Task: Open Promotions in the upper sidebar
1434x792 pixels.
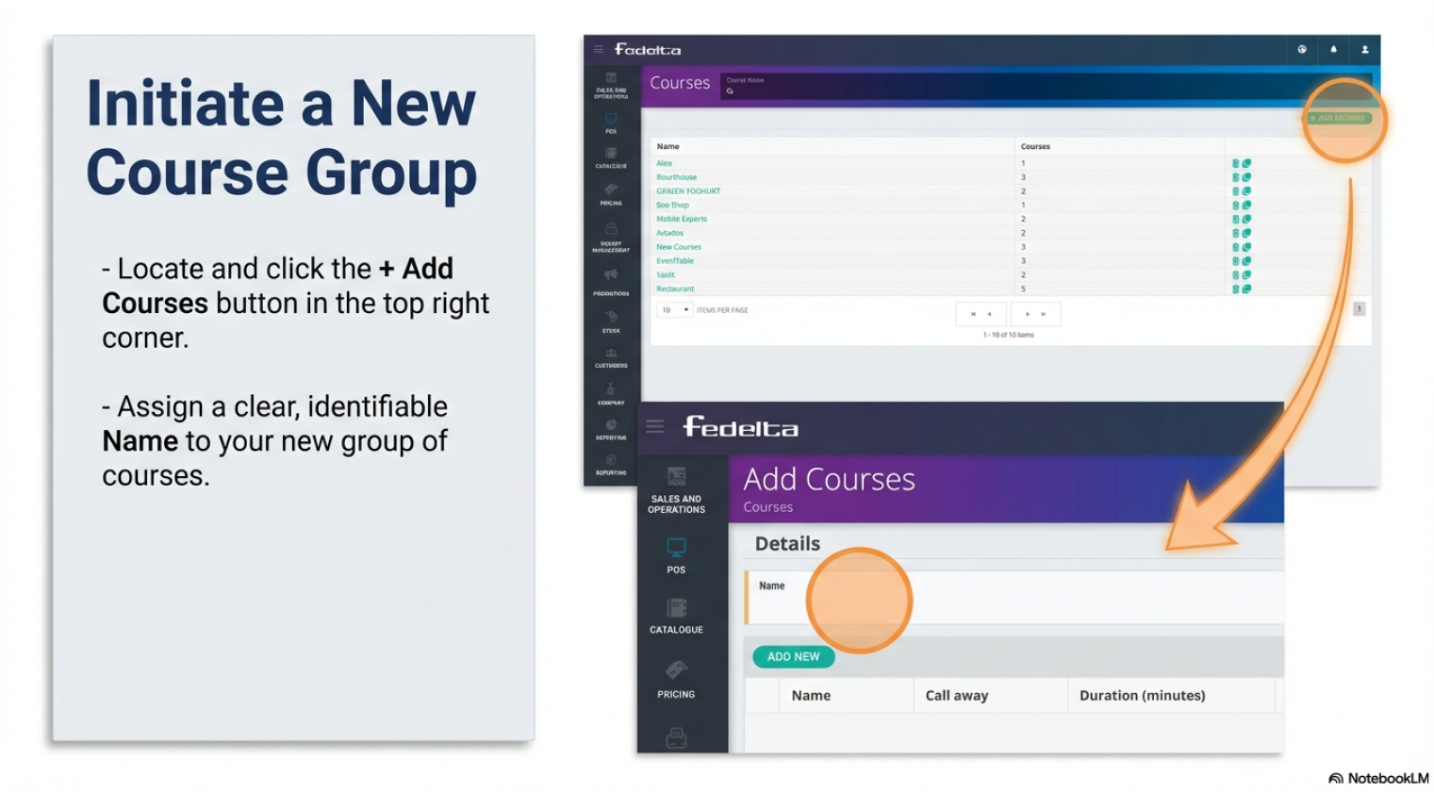Action: 611,280
